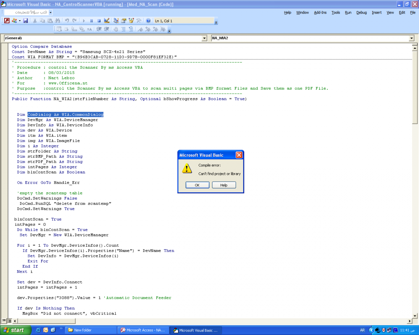This screenshot has width=419, height=335.
Task: Click the Reset stop icon
Action: [x=99, y=21]
